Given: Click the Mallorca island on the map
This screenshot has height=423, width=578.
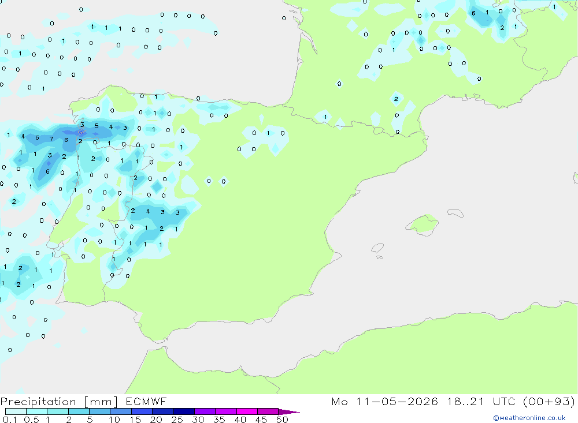Looking at the screenshot, I should point(423,224).
